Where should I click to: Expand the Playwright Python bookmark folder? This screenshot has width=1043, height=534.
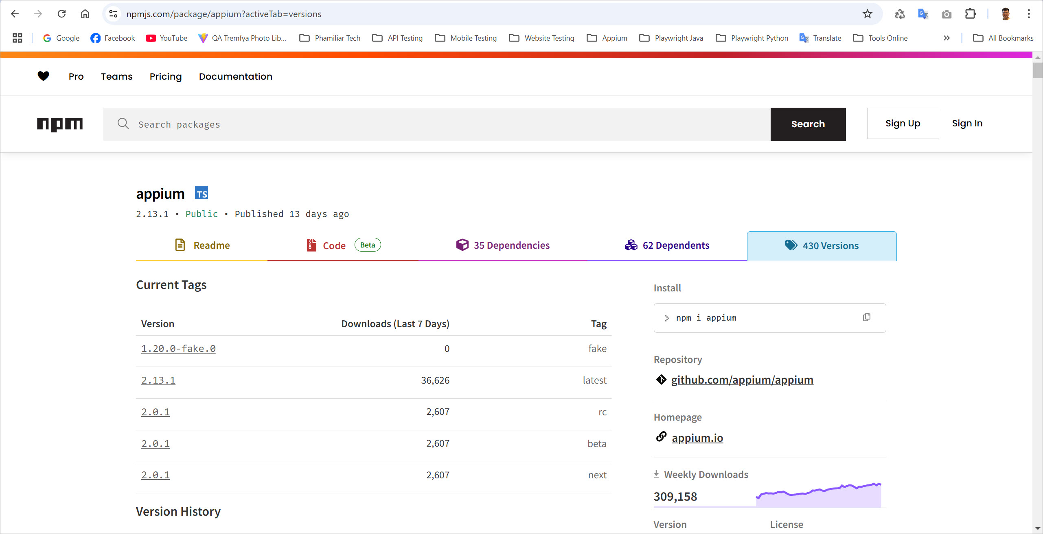752,38
